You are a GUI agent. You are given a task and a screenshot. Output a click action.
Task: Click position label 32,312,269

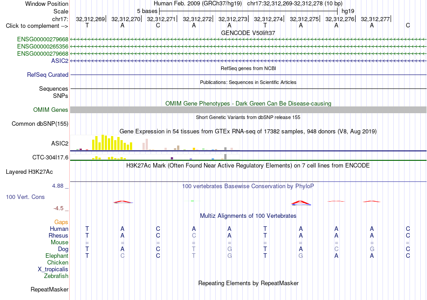90,19
